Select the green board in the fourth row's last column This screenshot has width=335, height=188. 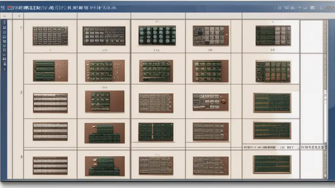point(272,131)
